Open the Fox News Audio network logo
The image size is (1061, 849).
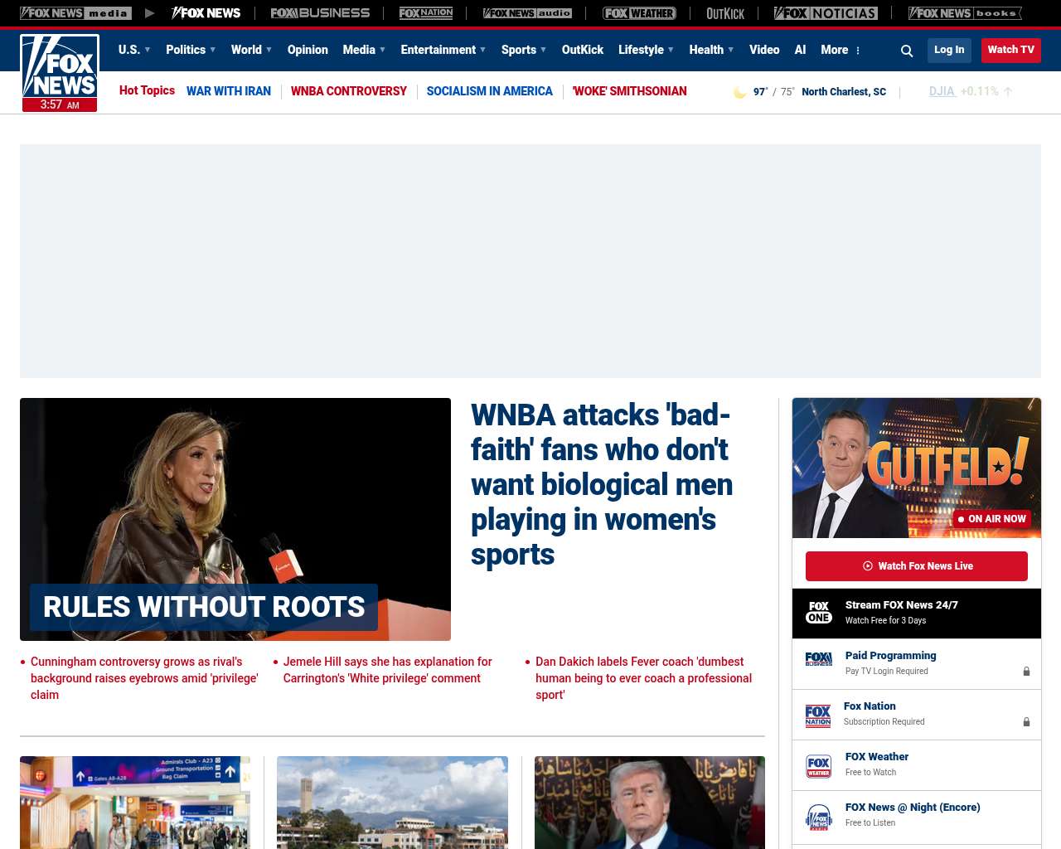click(527, 13)
